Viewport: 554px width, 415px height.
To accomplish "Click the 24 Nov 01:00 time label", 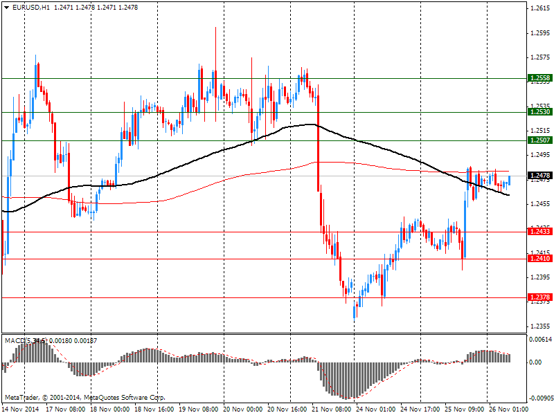I will 375,409.
